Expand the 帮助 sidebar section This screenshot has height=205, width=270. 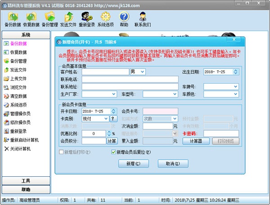26,190
